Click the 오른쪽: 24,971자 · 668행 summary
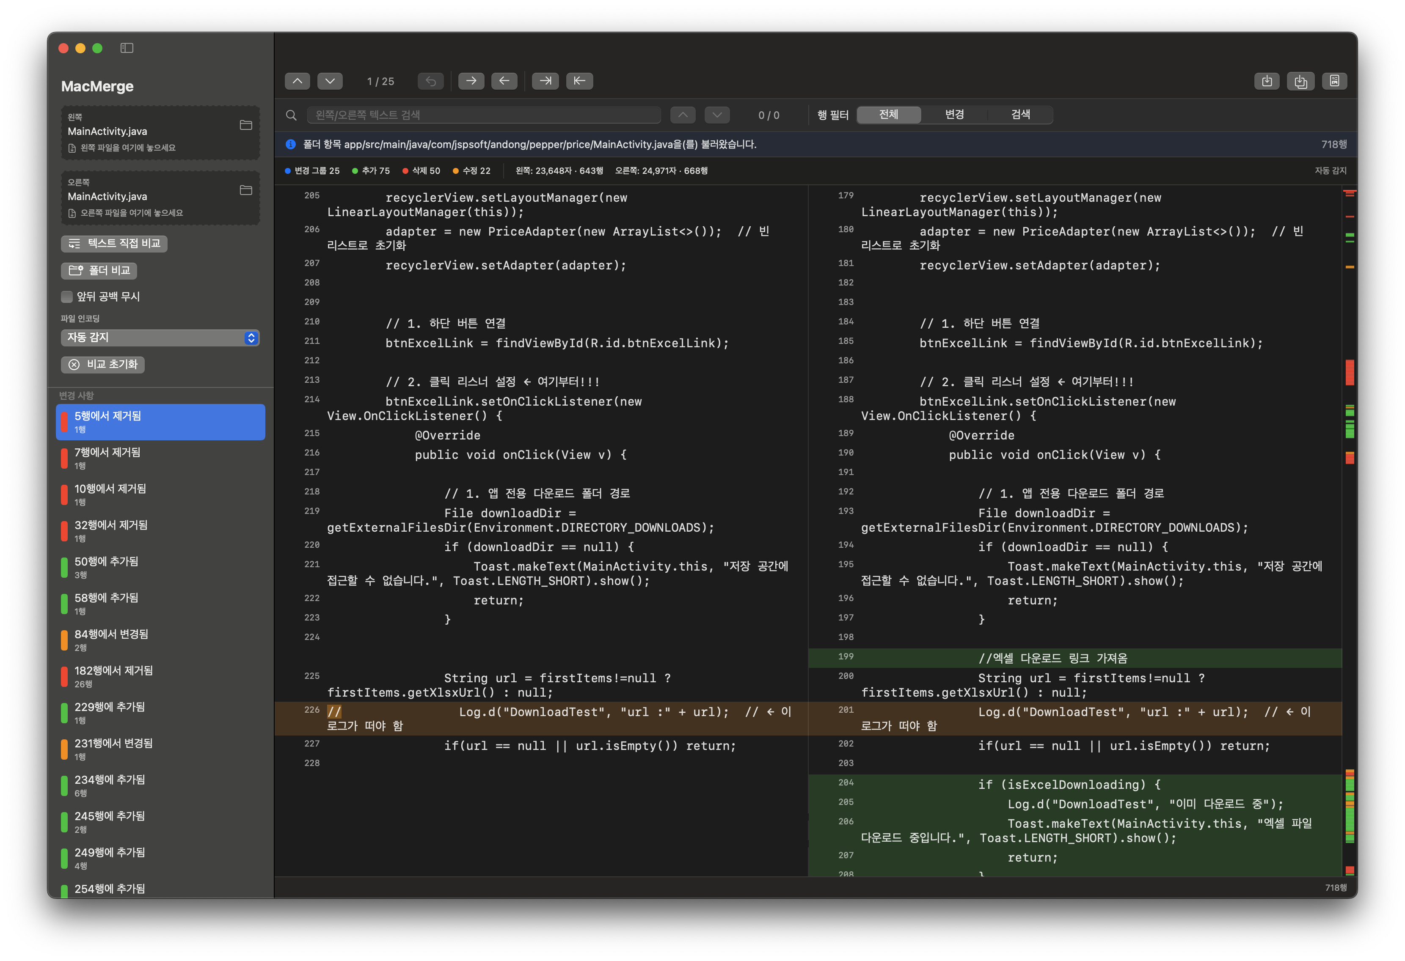1405x961 pixels. (661, 171)
